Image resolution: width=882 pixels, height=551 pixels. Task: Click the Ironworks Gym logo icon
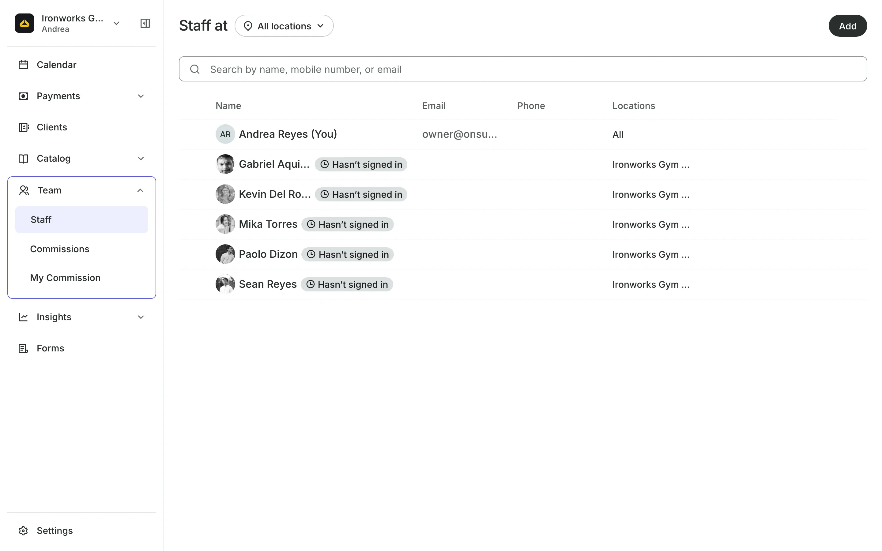pyautogui.click(x=24, y=23)
